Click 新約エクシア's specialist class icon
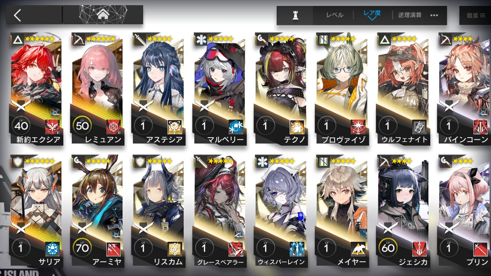The height and width of the screenshot is (276, 491). [x=17, y=39]
